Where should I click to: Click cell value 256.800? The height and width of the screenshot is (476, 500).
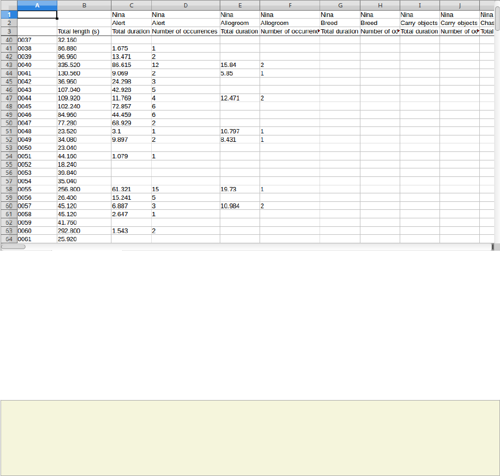pos(84,189)
